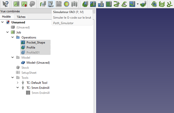The width and height of the screenshot is (174, 113).
Task: Select the red circle loop selection tool
Action: tap(67, 4)
